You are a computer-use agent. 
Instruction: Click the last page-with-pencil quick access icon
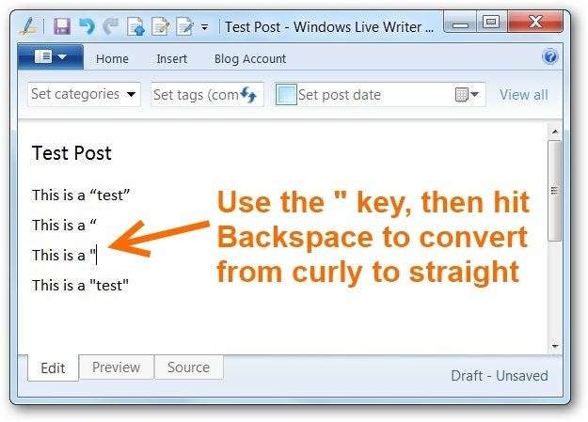click(185, 27)
